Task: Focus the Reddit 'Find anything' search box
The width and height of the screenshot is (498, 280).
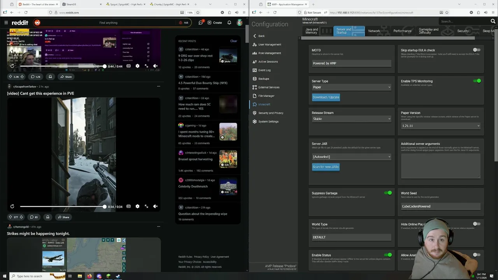Action: click(108, 23)
